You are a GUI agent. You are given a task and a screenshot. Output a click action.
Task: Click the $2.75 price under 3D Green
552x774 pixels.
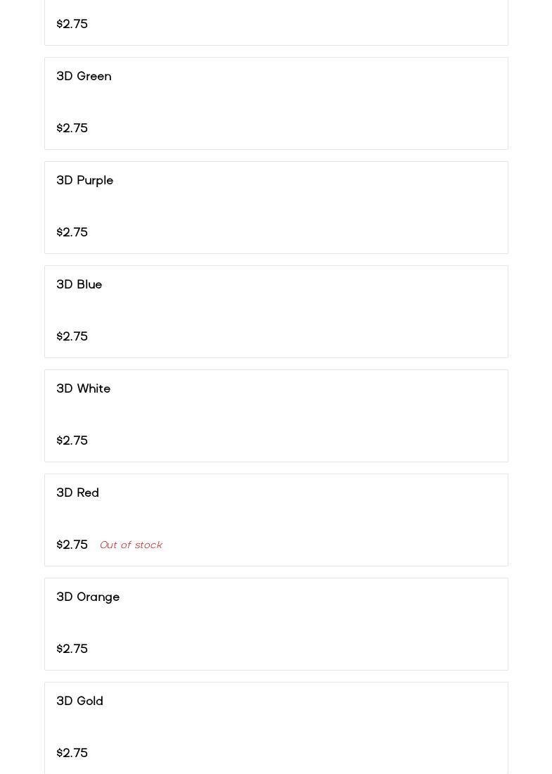72,128
